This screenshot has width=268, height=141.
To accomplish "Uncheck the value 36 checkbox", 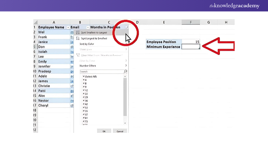I will pyautogui.click(x=84, y=101).
